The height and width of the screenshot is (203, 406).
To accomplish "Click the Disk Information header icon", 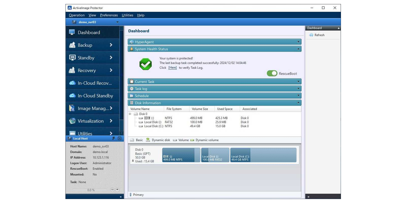I will (x=132, y=103).
